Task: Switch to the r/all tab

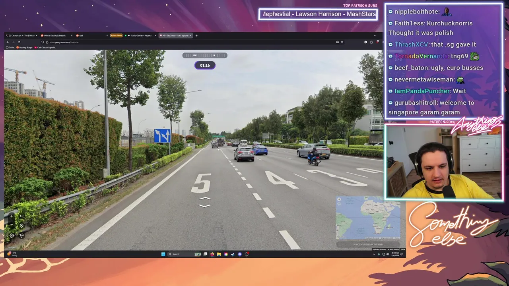Action: (91, 36)
